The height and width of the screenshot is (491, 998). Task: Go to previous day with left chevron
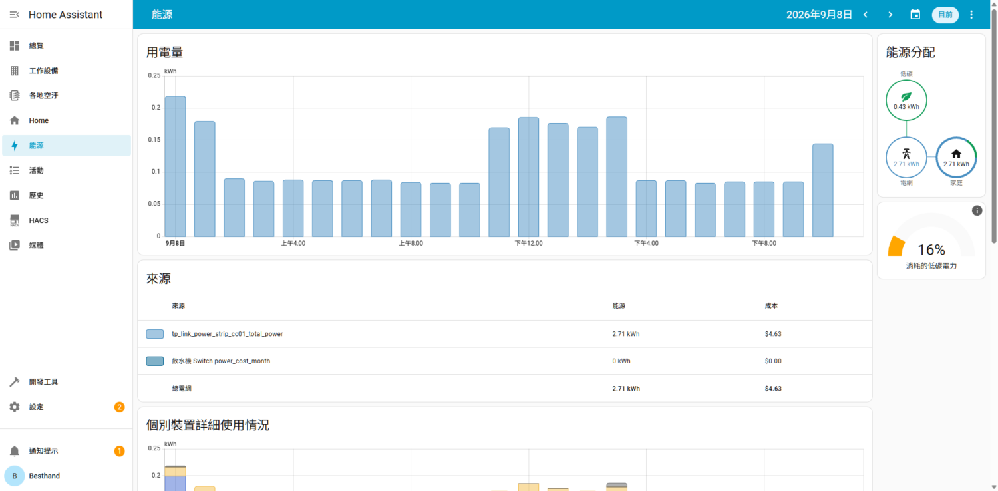[866, 15]
